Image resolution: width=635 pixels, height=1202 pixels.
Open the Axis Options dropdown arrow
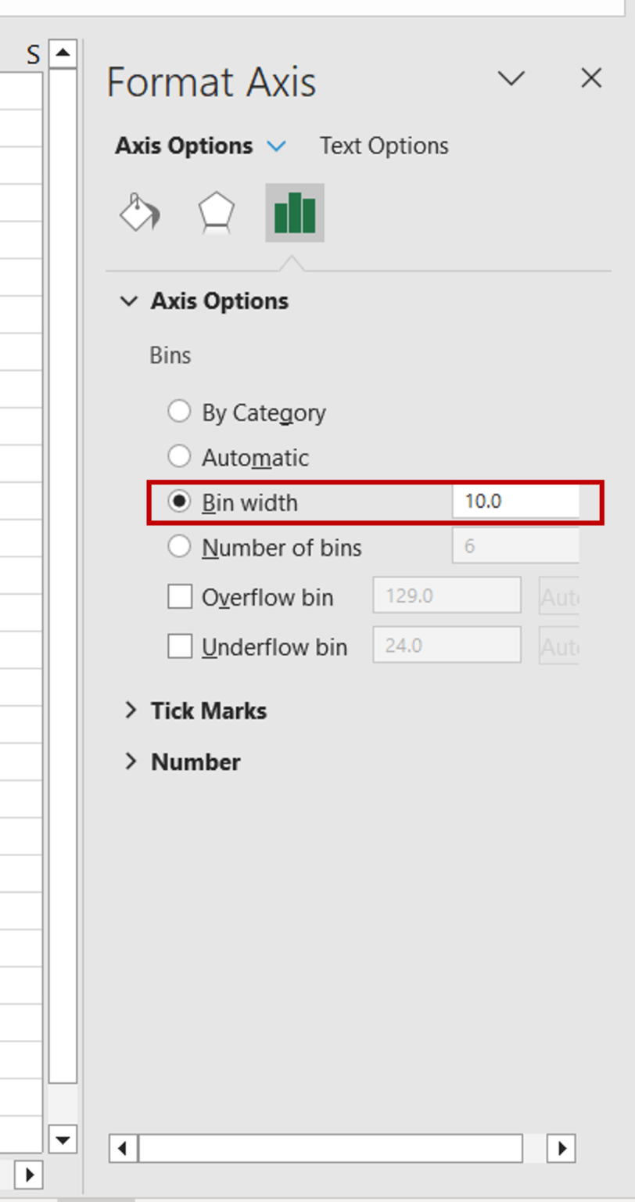[x=275, y=146]
